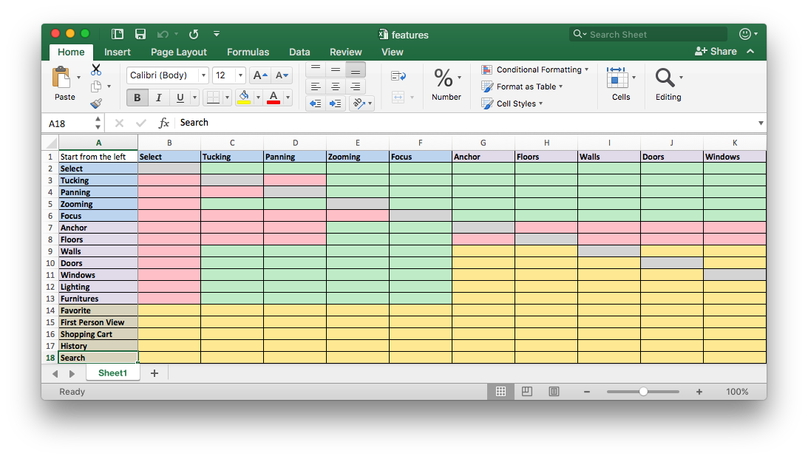Image resolution: width=808 pixels, height=459 pixels.
Task: Toggle Bold formatting button
Action: [137, 98]
